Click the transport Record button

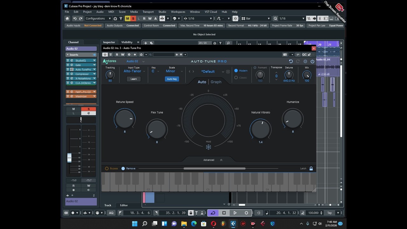[x=246, y=213]
